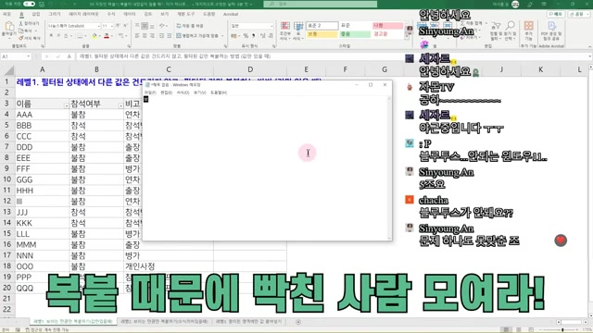Center cell contents horizontally
The height and width of the screenshot is (333, 593).
(145, 35)
